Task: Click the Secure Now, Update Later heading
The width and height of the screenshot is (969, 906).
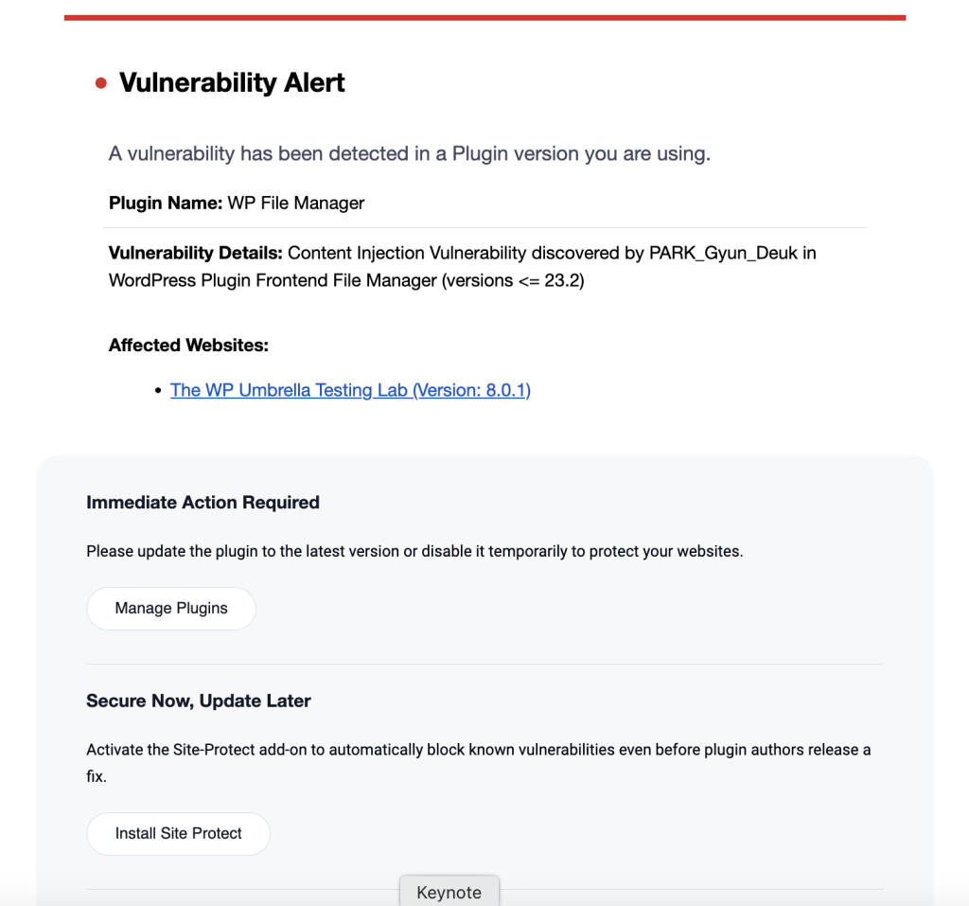Action: click(x=199, y=702)
